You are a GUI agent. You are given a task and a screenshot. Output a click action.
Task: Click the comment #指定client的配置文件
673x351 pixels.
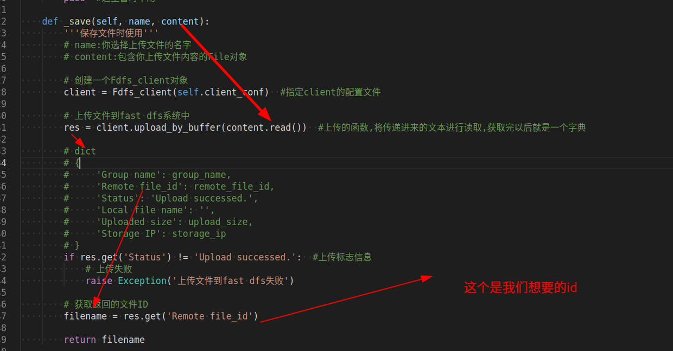[330, 92]
